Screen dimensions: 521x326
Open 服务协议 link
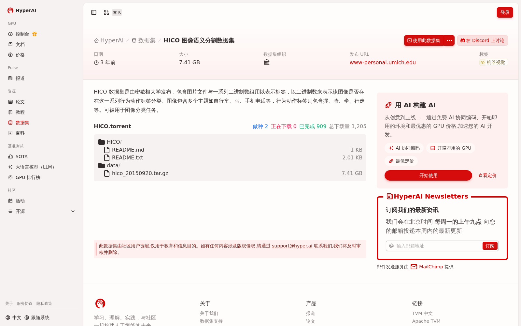pyautogui.click(x=25, y=304)
